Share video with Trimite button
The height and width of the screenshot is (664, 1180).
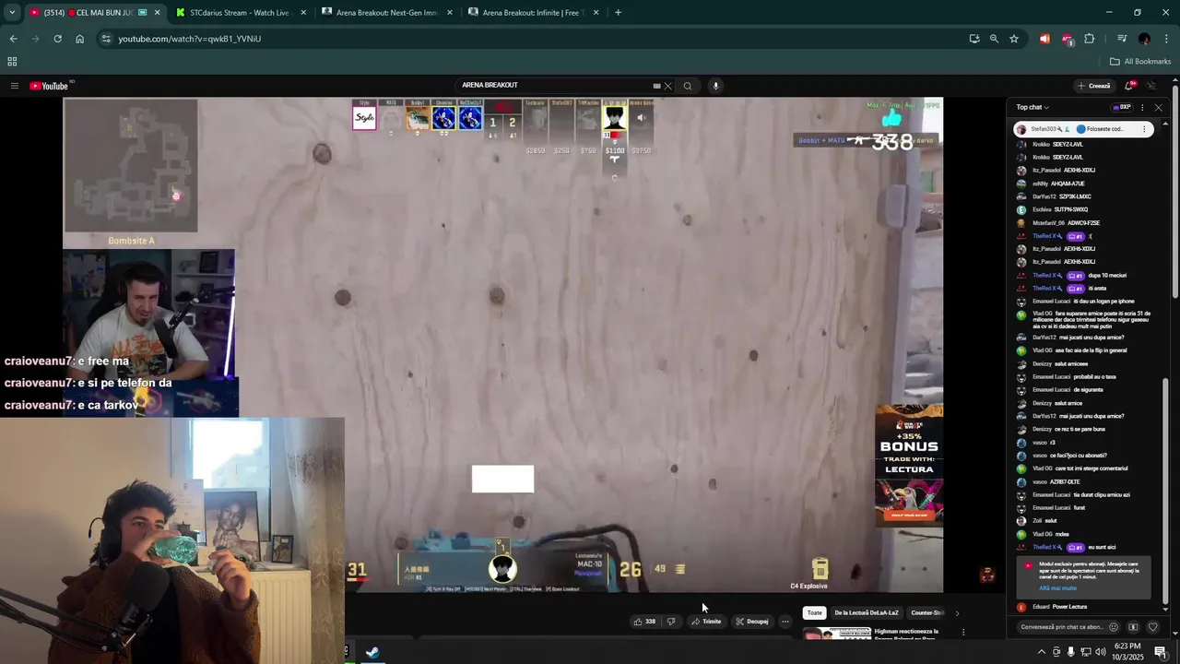point(707,622)
